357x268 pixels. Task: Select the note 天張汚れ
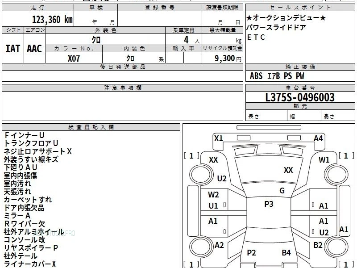(17, 192)
